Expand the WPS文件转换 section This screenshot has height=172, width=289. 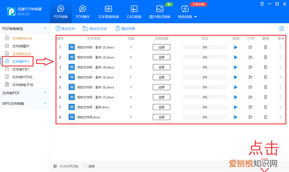click(x=45, y=103)
